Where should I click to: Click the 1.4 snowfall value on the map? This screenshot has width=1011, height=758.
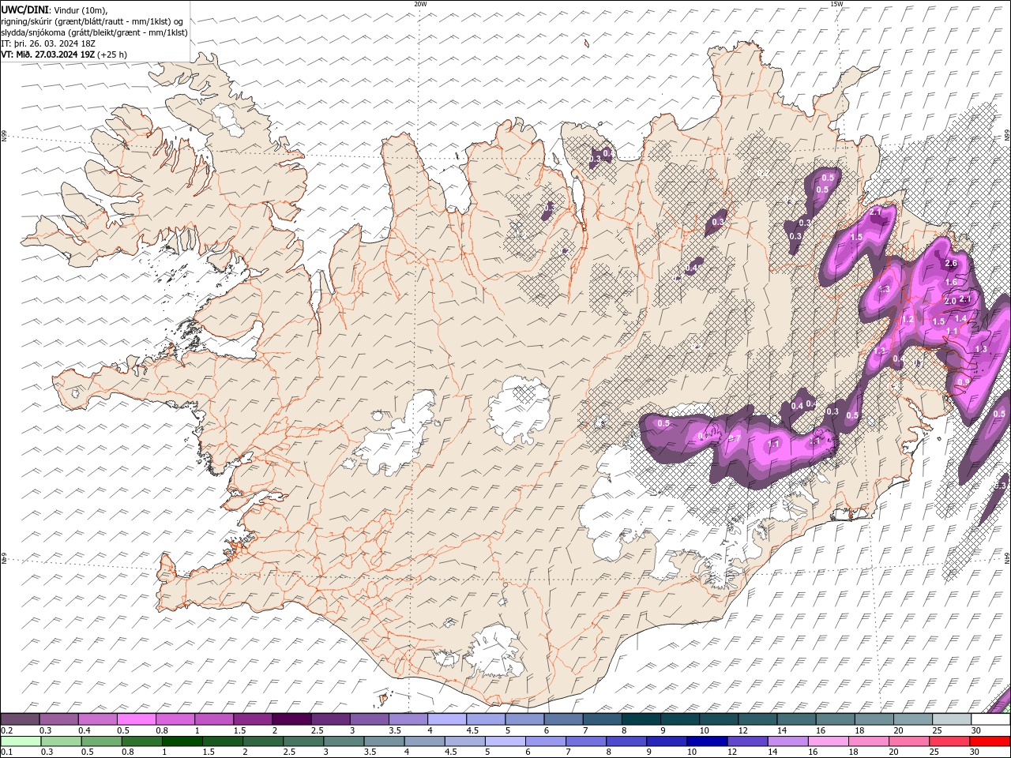tap(960, 318)
